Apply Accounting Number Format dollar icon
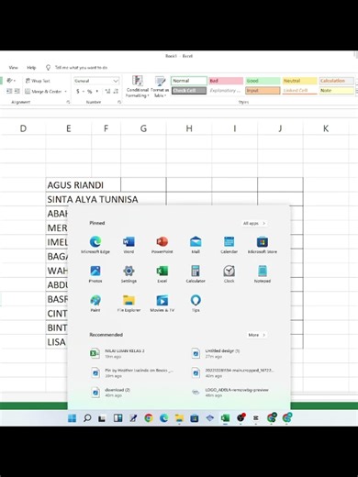This screenshot has width=358, height=477. [78, 91]
